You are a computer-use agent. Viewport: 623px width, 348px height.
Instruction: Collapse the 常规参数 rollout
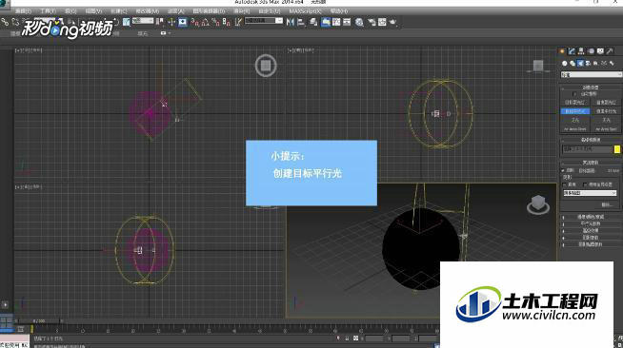[x=591, y=163]
